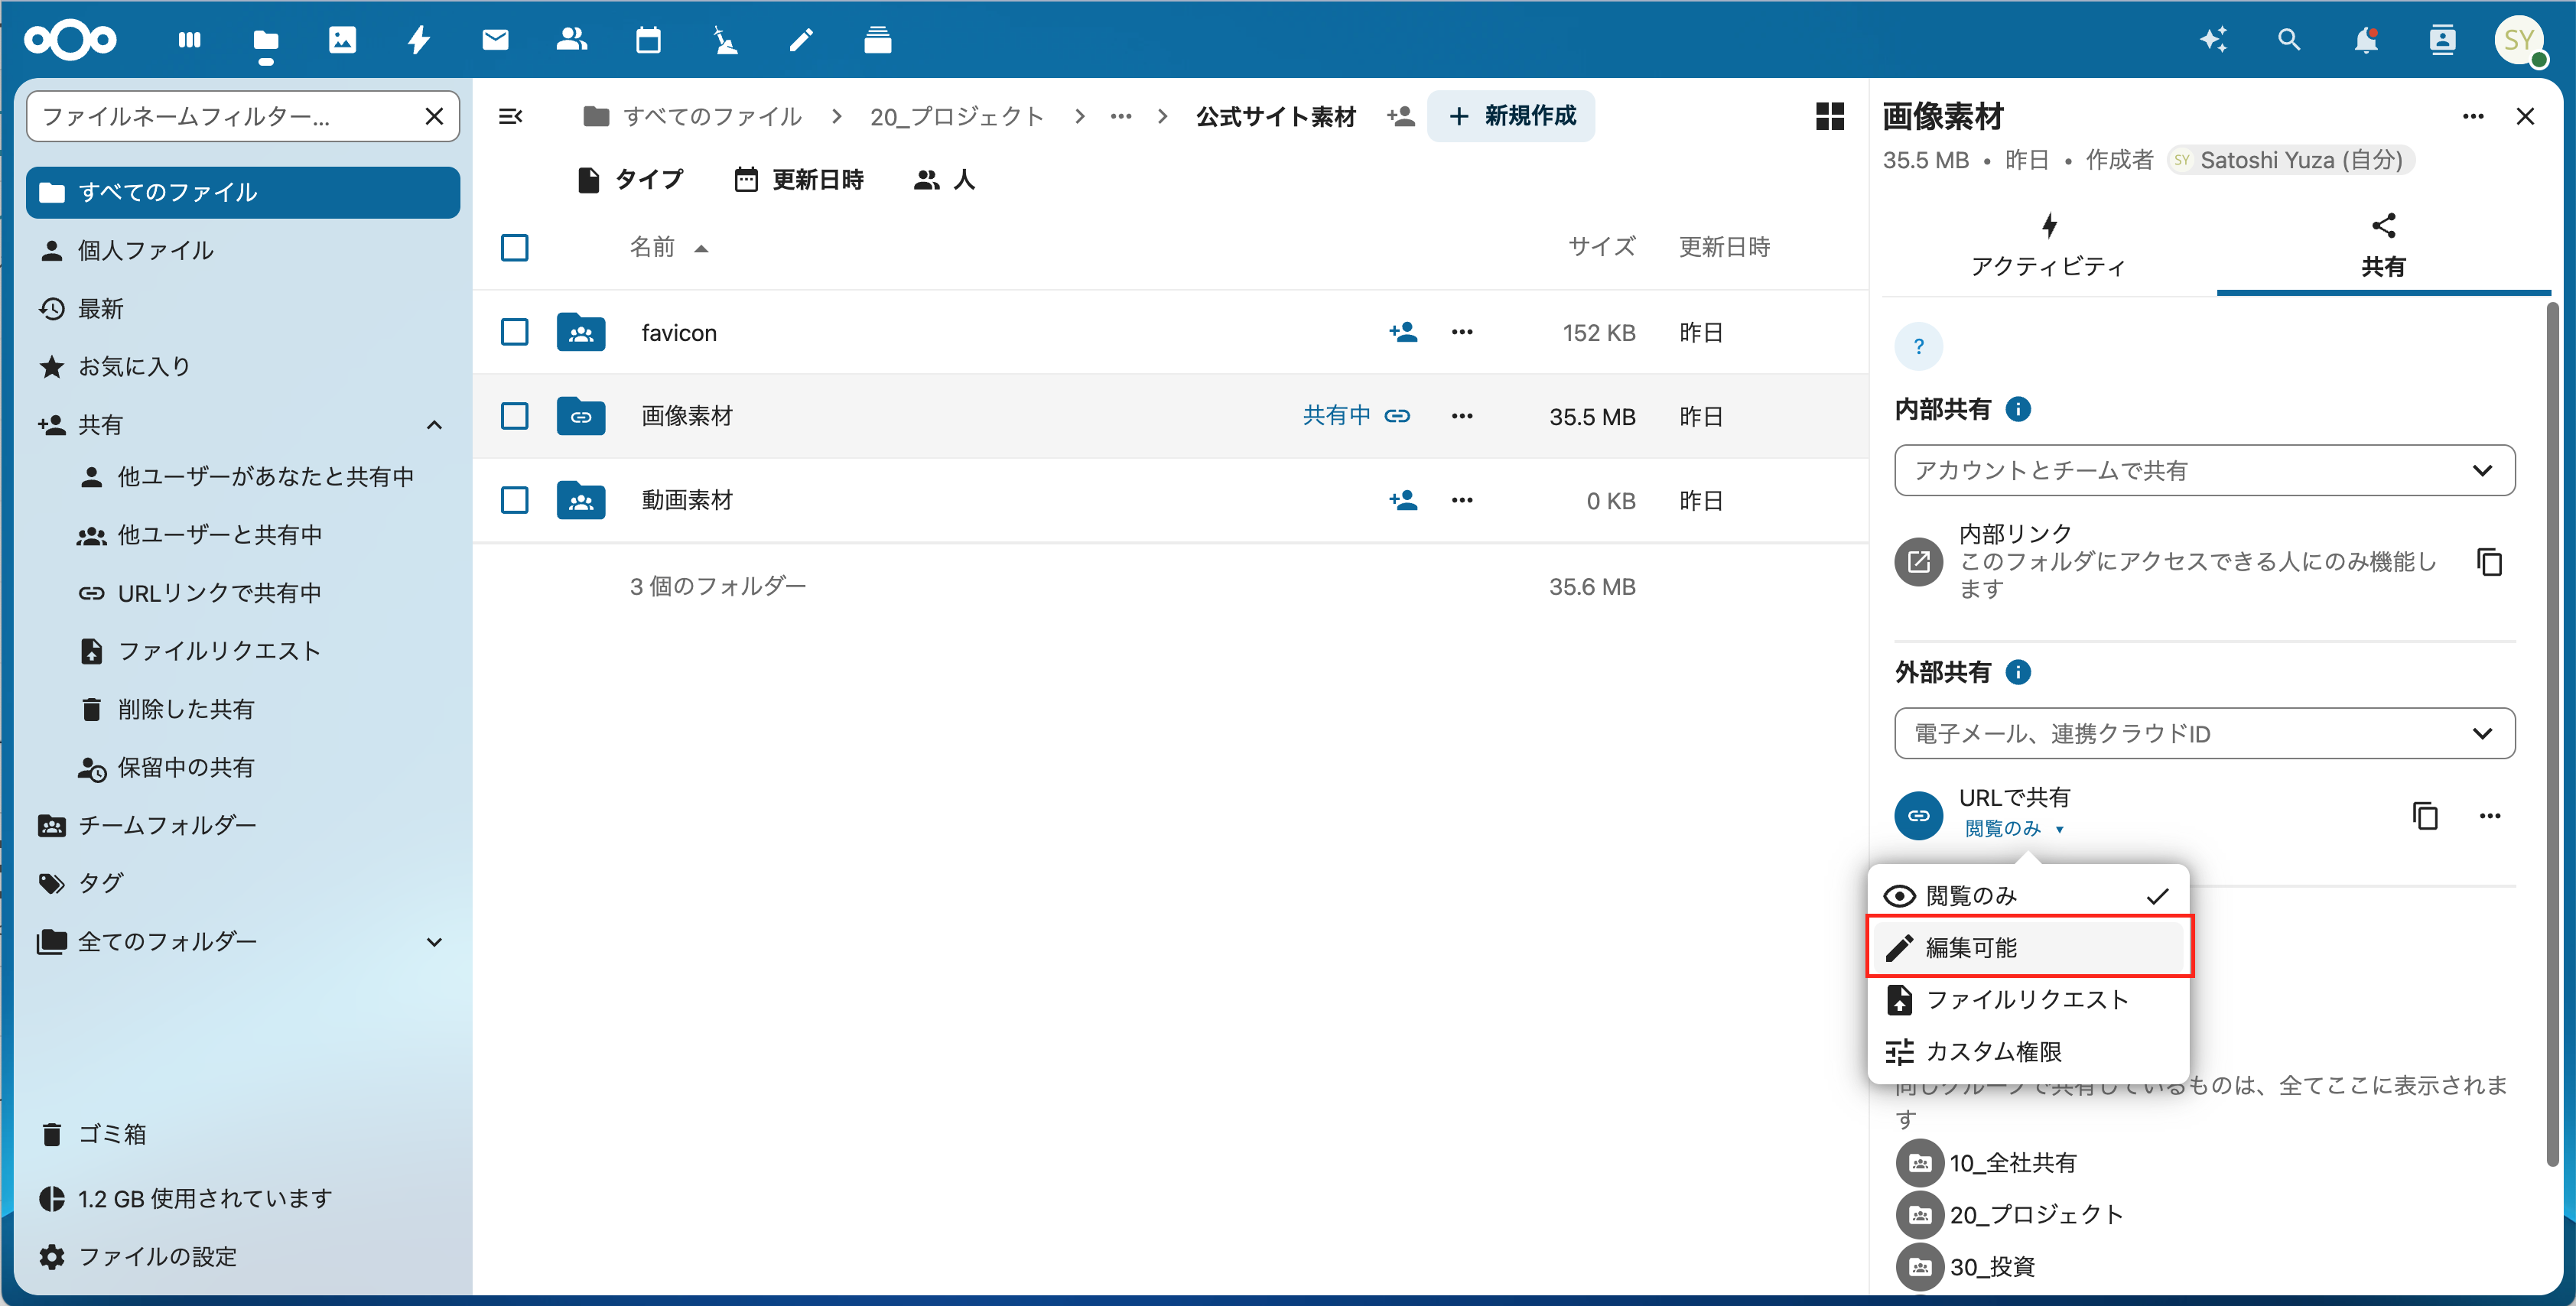This screenshot has height=1306, width=2576.
Task: Open the Mail app from the header
Action: click(x=495, y=40)
